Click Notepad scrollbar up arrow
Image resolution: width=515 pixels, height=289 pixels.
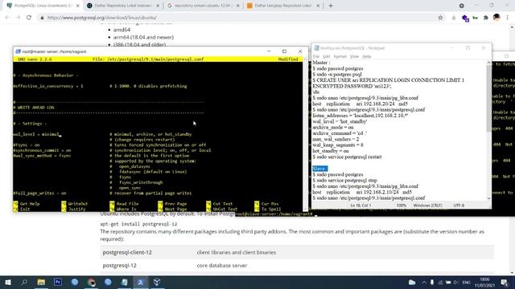488,63
